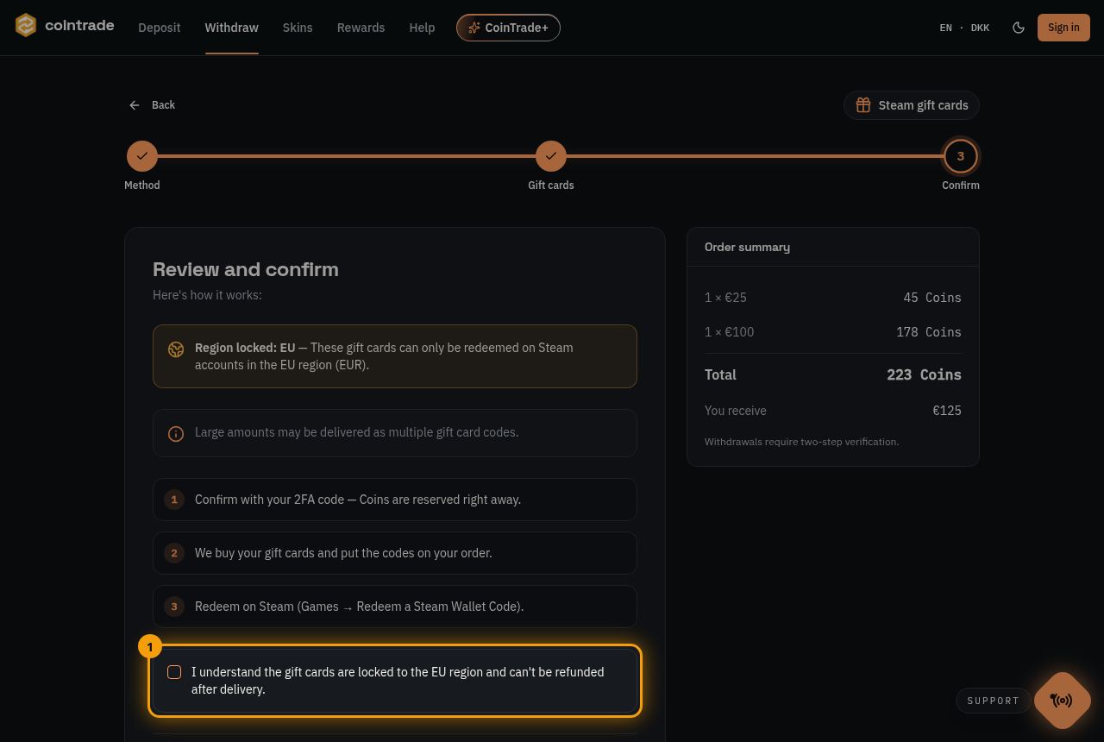Open the Skins page
Image resolution: width=1104 pixels, height=742 pixels.
[298, 28]
